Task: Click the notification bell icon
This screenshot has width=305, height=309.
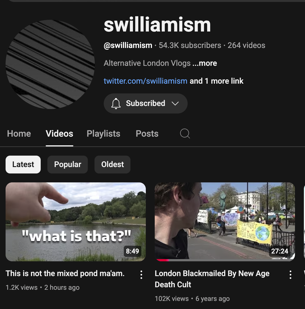Action: pos(116,103)
